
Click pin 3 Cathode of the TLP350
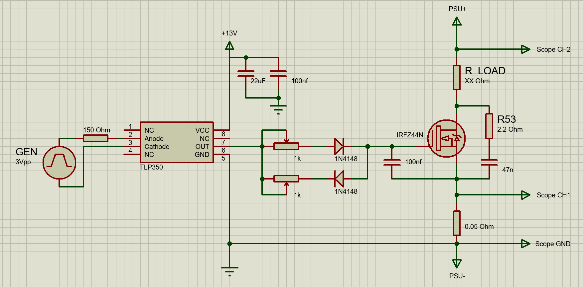[x=132, y=146]
